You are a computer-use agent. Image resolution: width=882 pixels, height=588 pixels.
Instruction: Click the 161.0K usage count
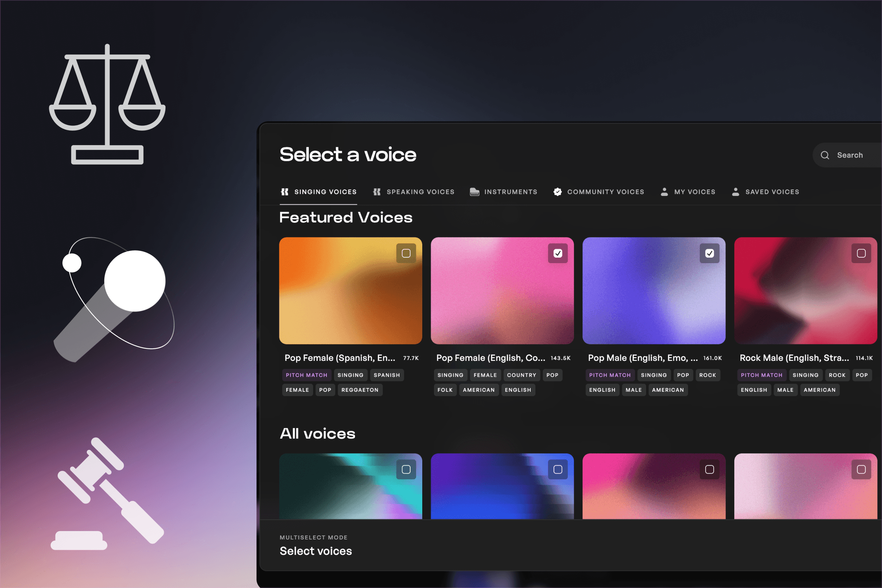(713, 359)
